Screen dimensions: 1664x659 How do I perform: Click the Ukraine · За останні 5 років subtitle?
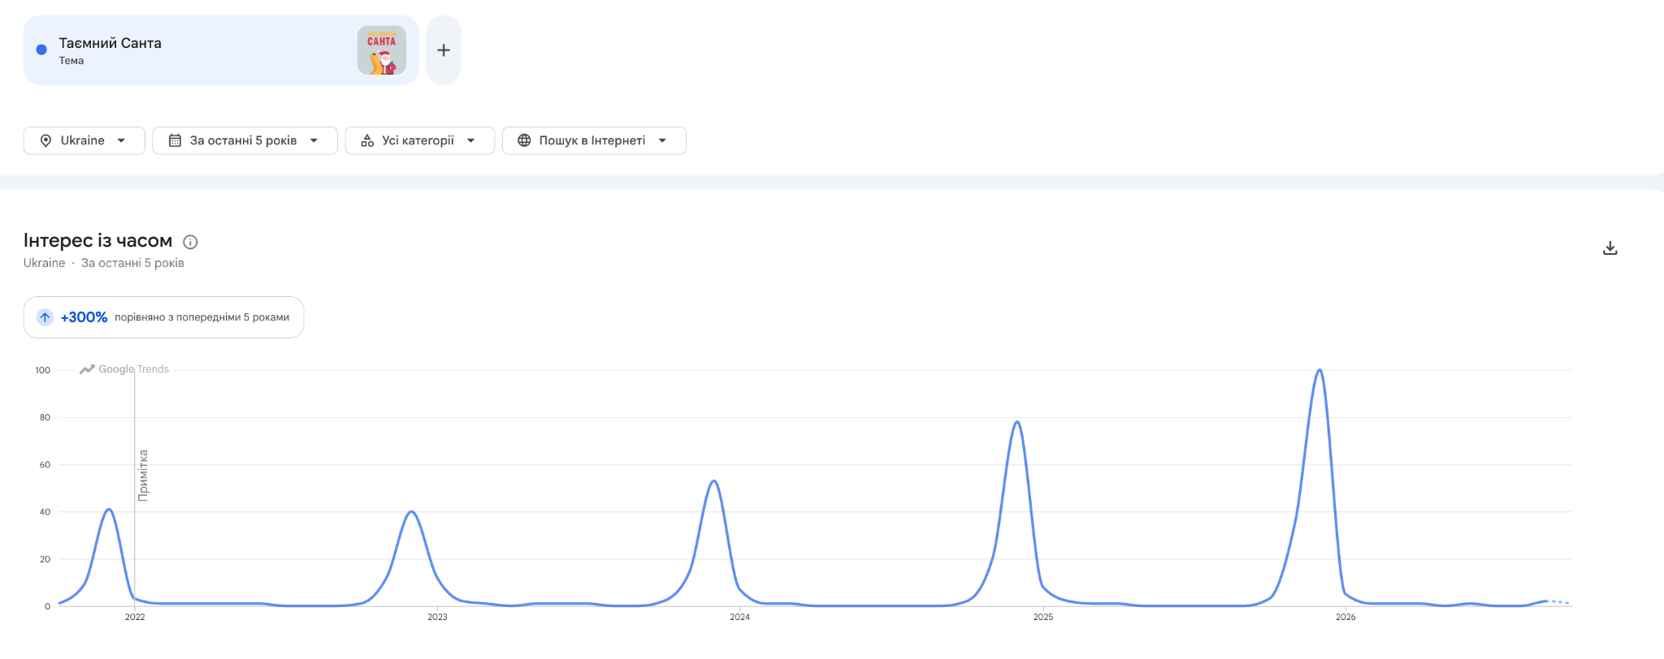click(x=104, y=263)
